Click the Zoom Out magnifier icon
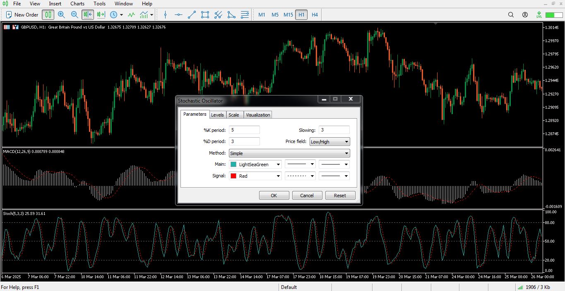Viewport: 565px width, 291px height. pyautogui.click(x=75, y=14)
